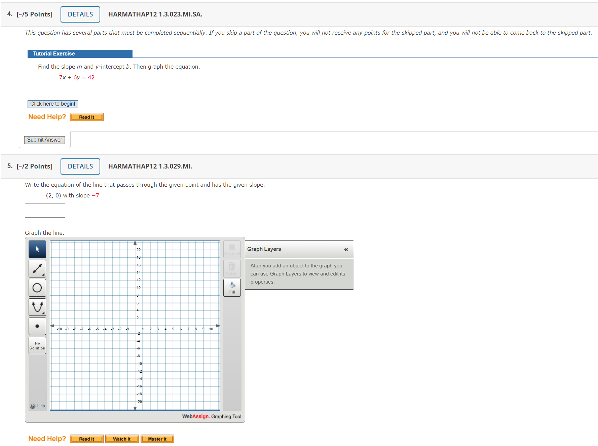Select the Fill paint bucket tool
Screen dimensions: 598x446
[x=232, y=287]
